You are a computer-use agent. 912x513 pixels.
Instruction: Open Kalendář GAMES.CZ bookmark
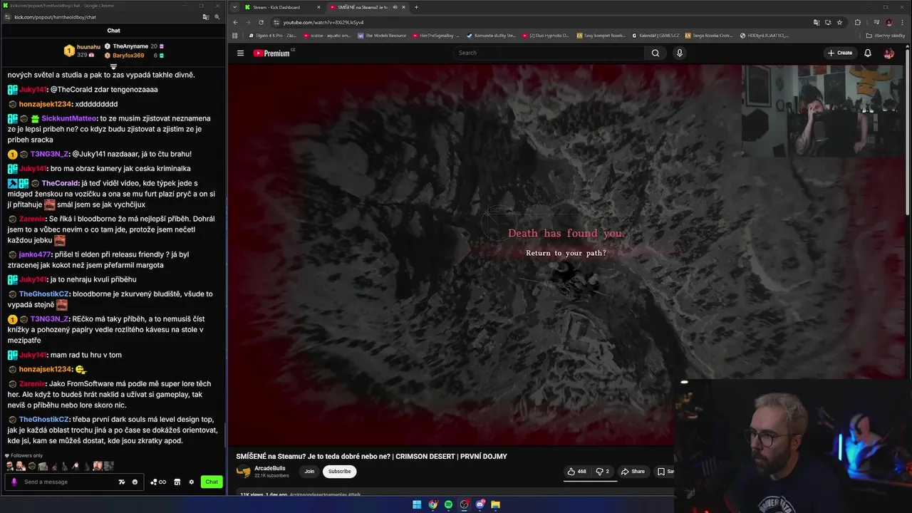[655, 36]
